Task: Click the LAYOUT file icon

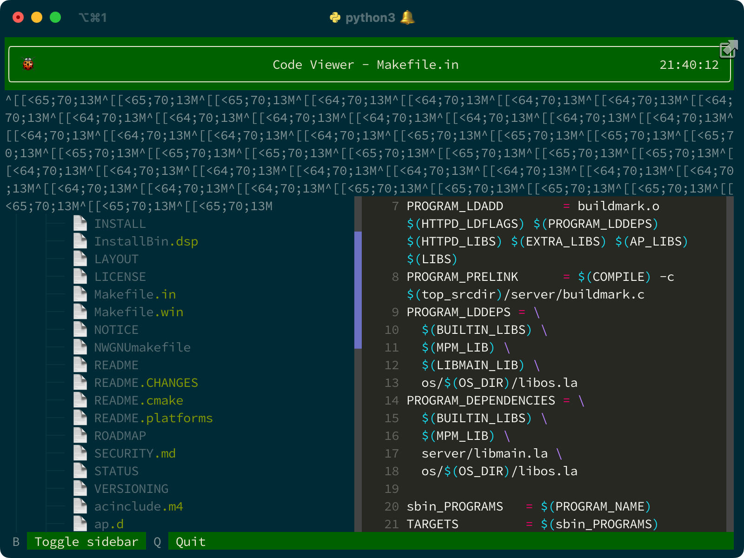Action: pyautogui.click(x=80, y=259)
